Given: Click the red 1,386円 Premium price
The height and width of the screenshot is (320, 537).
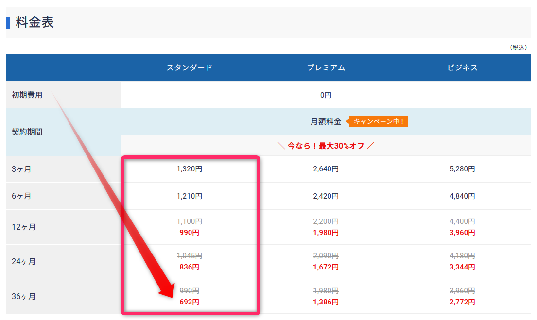Looking at the screenshot, I should point(326,302).
